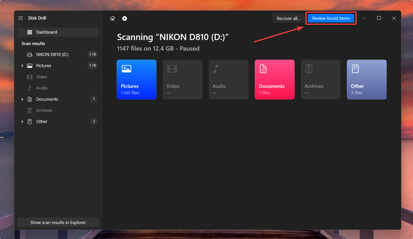Expand the Other tree chevron
Screen dimensions: 413x239
click(x=22, y=121)
